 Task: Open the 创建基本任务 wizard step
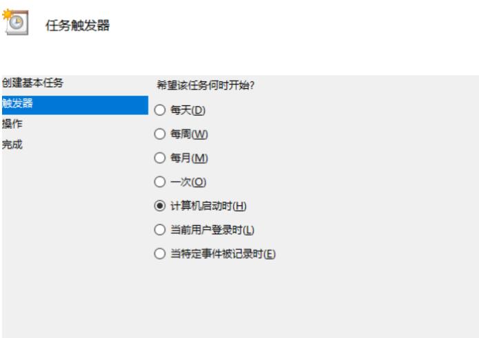(32, 83)
